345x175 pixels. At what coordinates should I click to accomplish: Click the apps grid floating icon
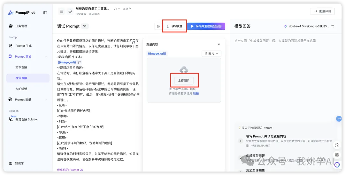tap(337, 155)
